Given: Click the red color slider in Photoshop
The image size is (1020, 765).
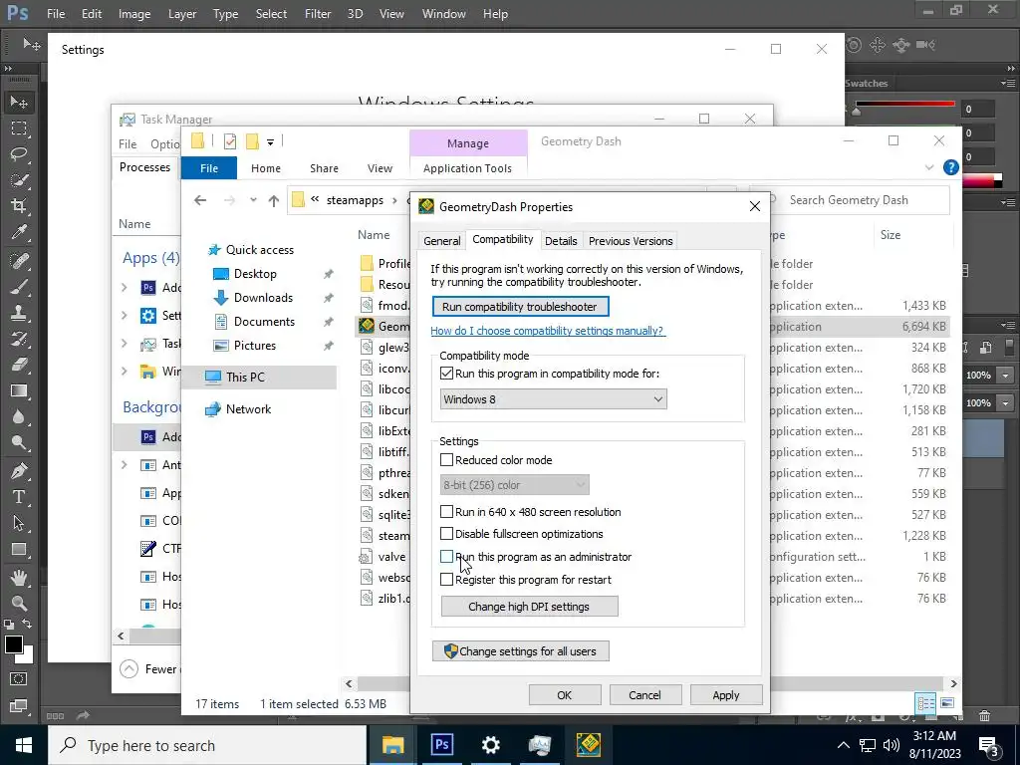Looking at the screenshot, I should click(x=904, y=104).
